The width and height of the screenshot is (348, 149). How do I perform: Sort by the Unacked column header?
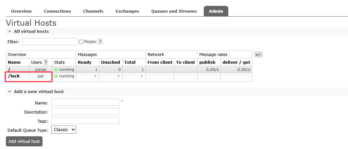(x=111, y=62)
